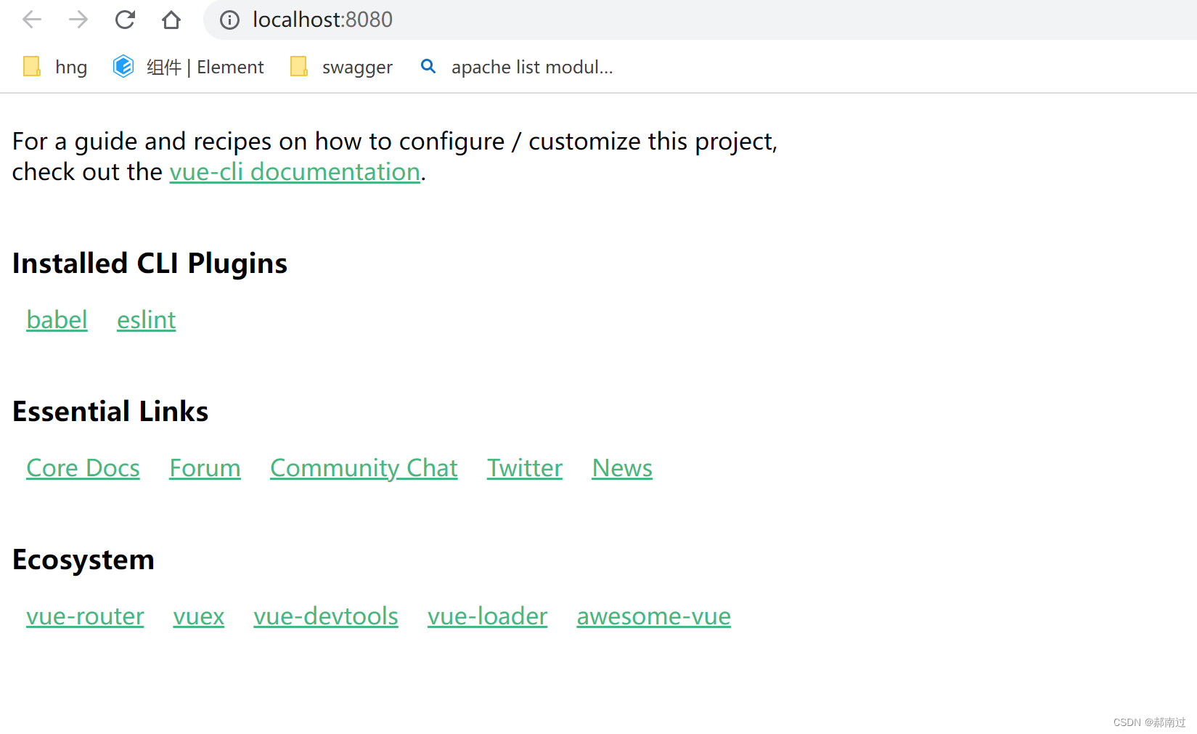Open the awesome-vue link
The width and height of the screenshot is (1197, 734).
click(653, 616)
